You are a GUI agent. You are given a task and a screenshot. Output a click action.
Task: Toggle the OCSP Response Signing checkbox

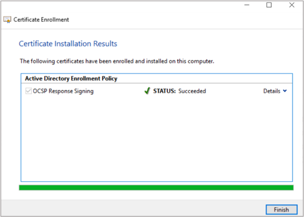[x=29, y=91]
